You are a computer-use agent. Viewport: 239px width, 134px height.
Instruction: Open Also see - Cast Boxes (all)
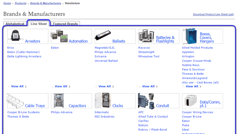[x=200, y=82]
